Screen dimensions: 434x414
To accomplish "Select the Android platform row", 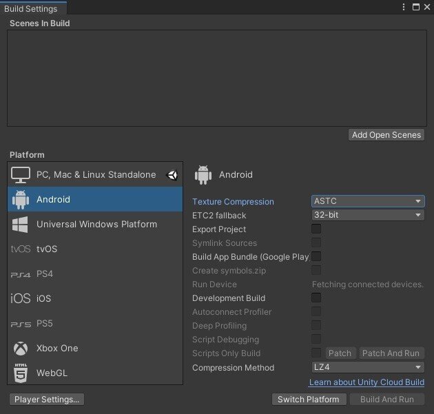I will click(95, 200).
